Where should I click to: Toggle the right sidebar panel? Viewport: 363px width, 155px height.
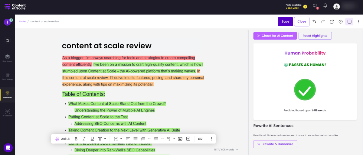pyautogui.click(x=349, y=21)
